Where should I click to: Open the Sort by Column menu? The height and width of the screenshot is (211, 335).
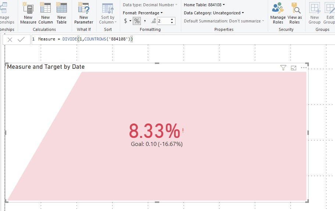click(108, 13)
